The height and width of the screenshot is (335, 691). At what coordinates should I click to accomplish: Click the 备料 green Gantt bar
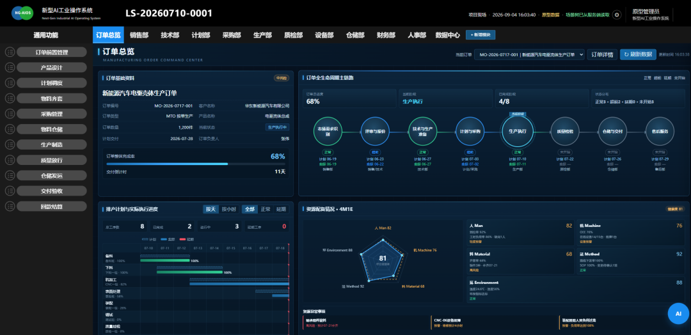click(x=165, y=261)
